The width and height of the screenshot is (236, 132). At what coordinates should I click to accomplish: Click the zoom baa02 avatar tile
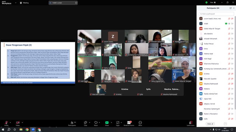pos(113,36)
